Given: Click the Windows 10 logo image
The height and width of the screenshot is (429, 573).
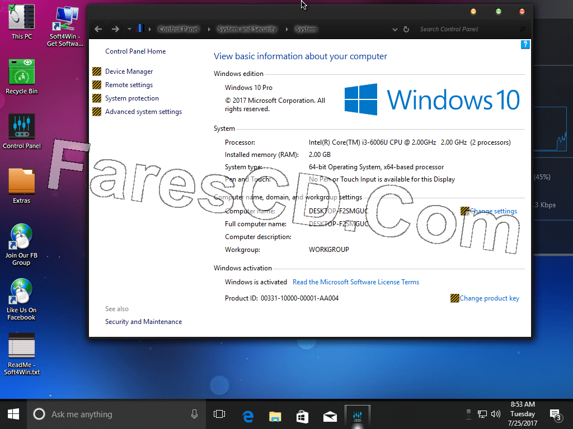Looking at the screenshot, I should coord(432,99).
